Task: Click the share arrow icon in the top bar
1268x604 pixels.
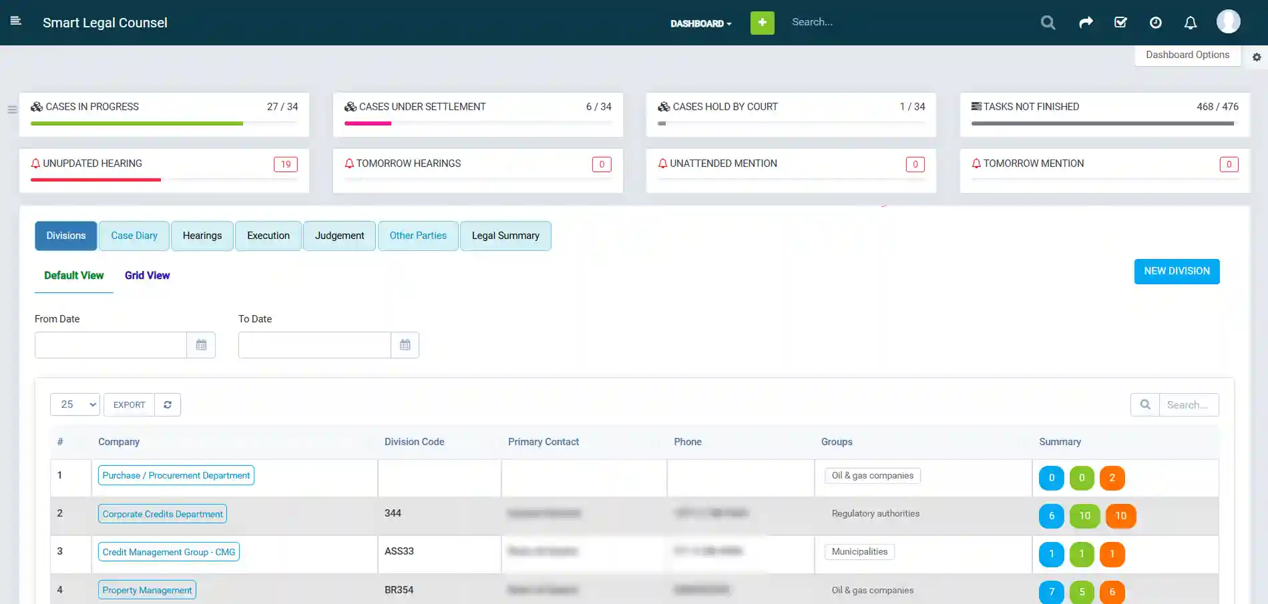Action: [1086, 21]
